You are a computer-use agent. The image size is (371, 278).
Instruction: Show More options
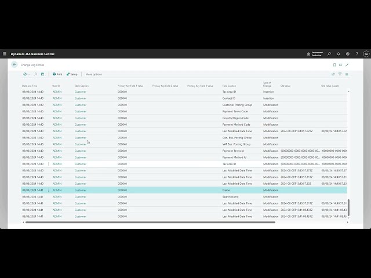pyautogui.click(x=94, y=74)
